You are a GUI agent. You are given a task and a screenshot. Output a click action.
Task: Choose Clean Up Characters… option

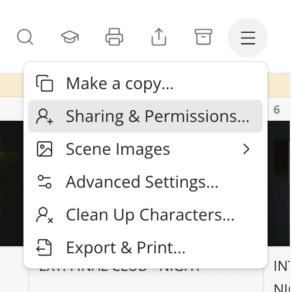pyautogui.click(x=145, y=215)
